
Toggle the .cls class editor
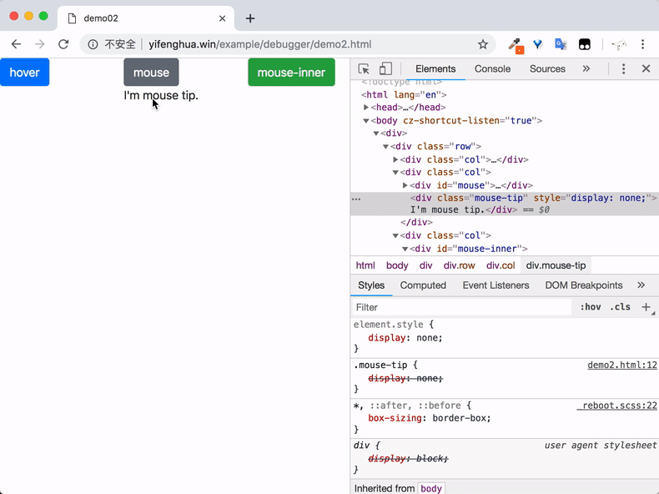point(620,307)
